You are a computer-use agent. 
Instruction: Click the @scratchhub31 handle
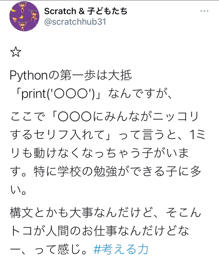coord(75,21)
